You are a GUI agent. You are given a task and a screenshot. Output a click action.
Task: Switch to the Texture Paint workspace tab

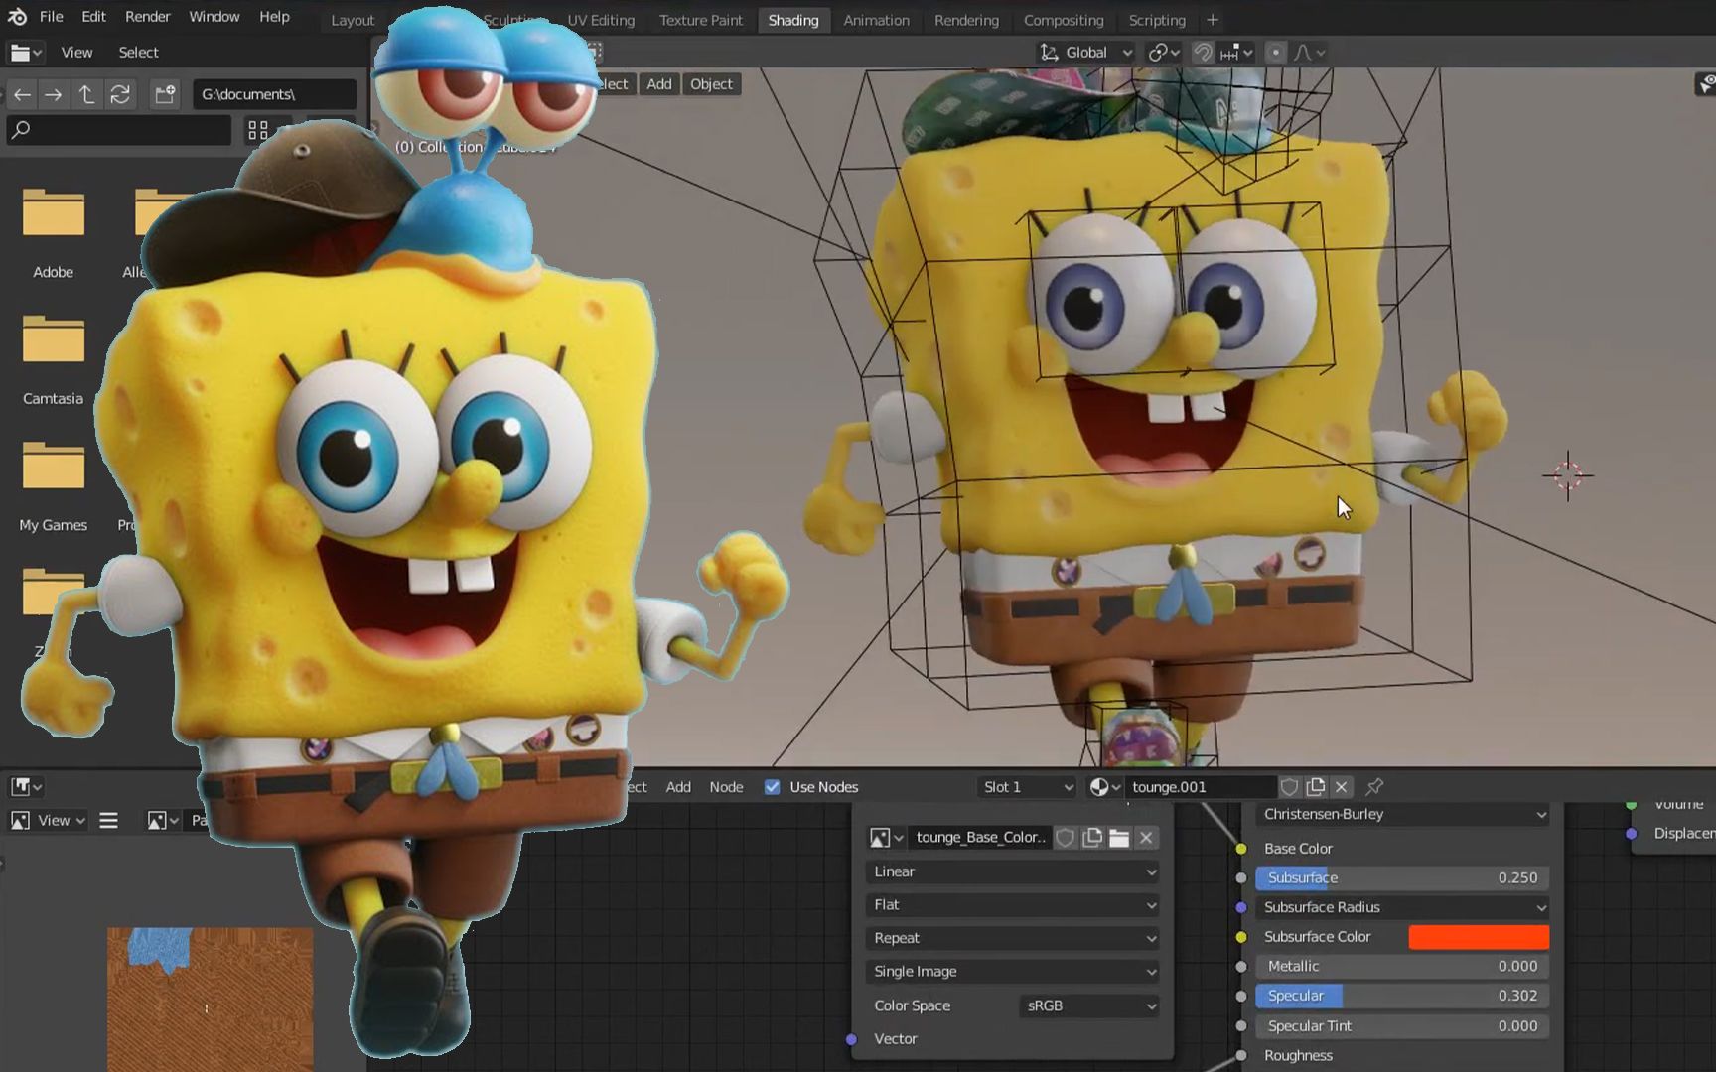click(700, 20)
